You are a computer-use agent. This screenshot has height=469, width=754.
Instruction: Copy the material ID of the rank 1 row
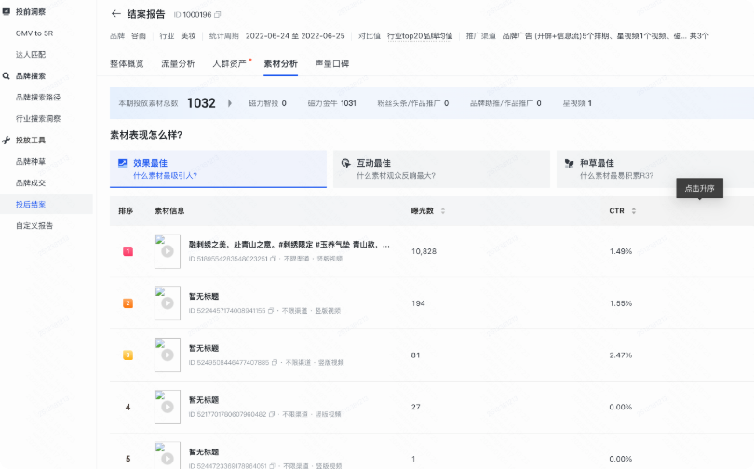pos(273,259)
